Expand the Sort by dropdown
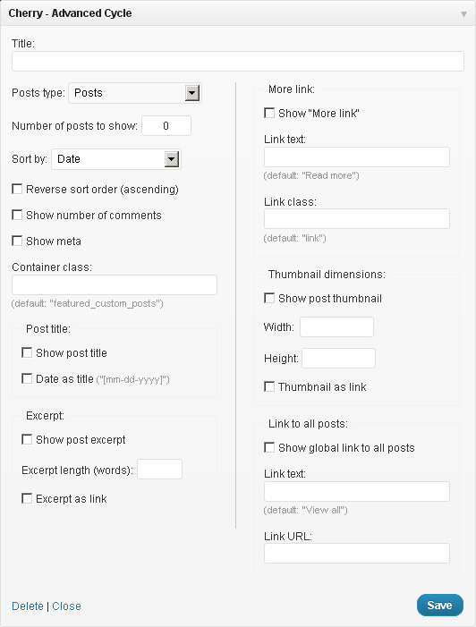476x627 pixels. [116, 159]
